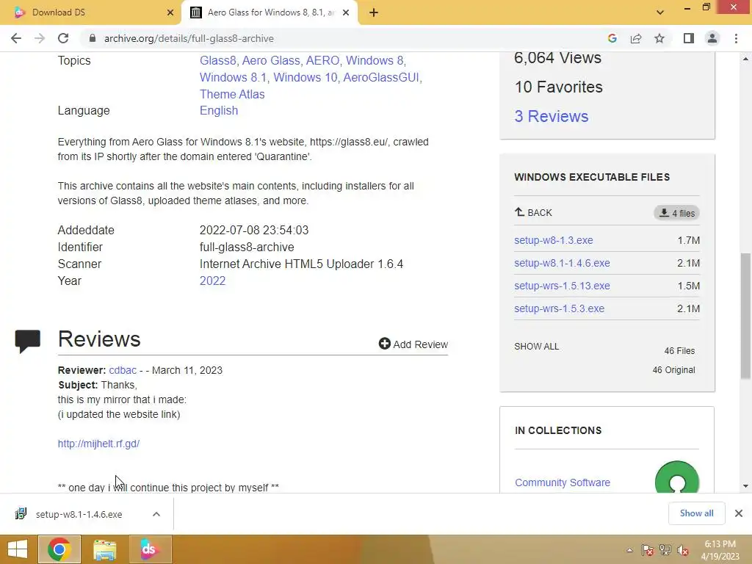Close the Download DS tab
The width and height of the screenshot is (752, 564).
point(170,12)
